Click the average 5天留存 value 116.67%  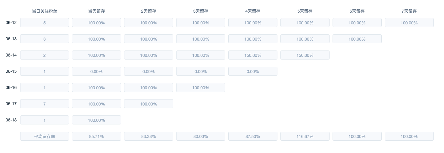[305, 136]
